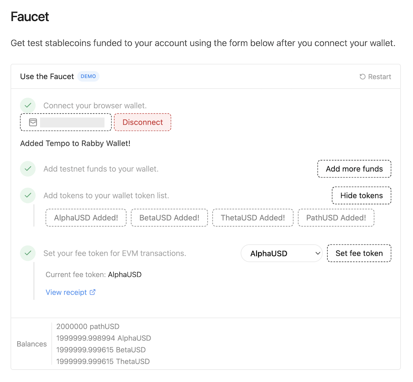Disconnect the browser wallet

142,122
